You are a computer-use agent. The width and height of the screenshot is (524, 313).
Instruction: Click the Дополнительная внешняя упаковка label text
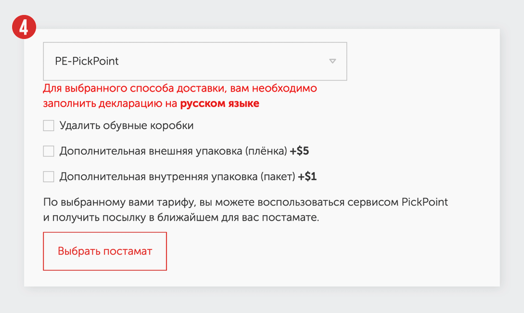coord(173,151)
